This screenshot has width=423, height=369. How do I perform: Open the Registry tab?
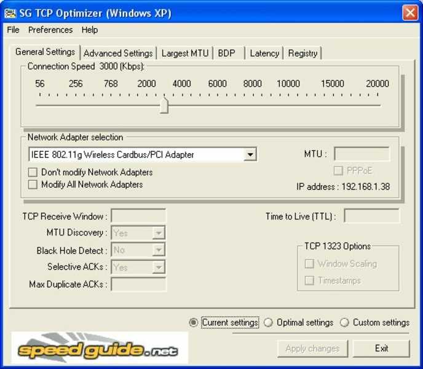(302, 54)
